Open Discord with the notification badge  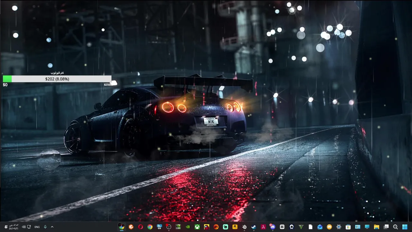point(273,227)
